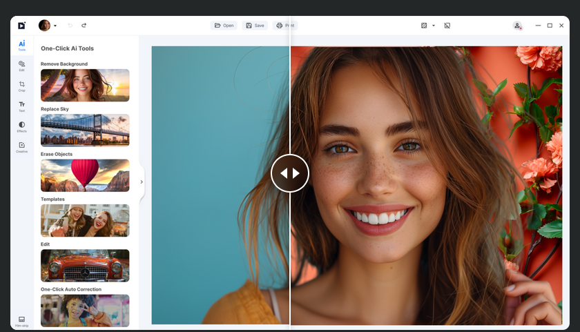
Task: Toggle the Film-strip panel
Action: (21, 321)
